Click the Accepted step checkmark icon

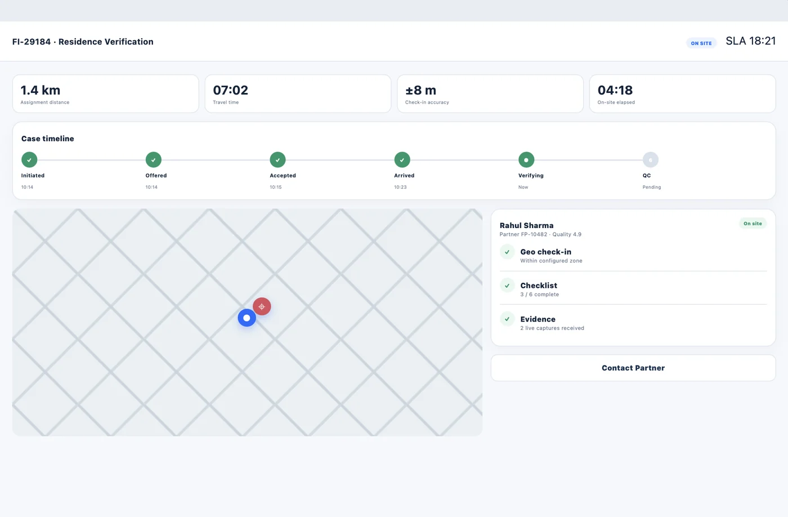pos(277,160)
